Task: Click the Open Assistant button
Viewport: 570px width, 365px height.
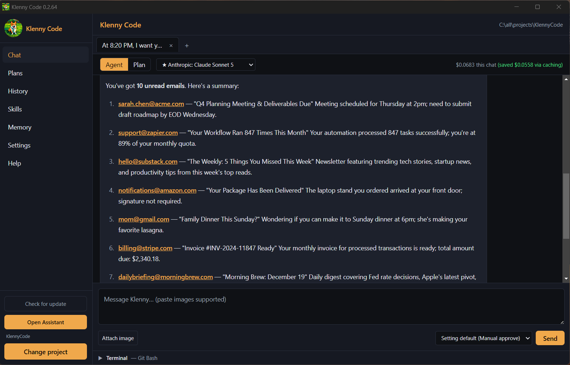Action: click(45, 322)
